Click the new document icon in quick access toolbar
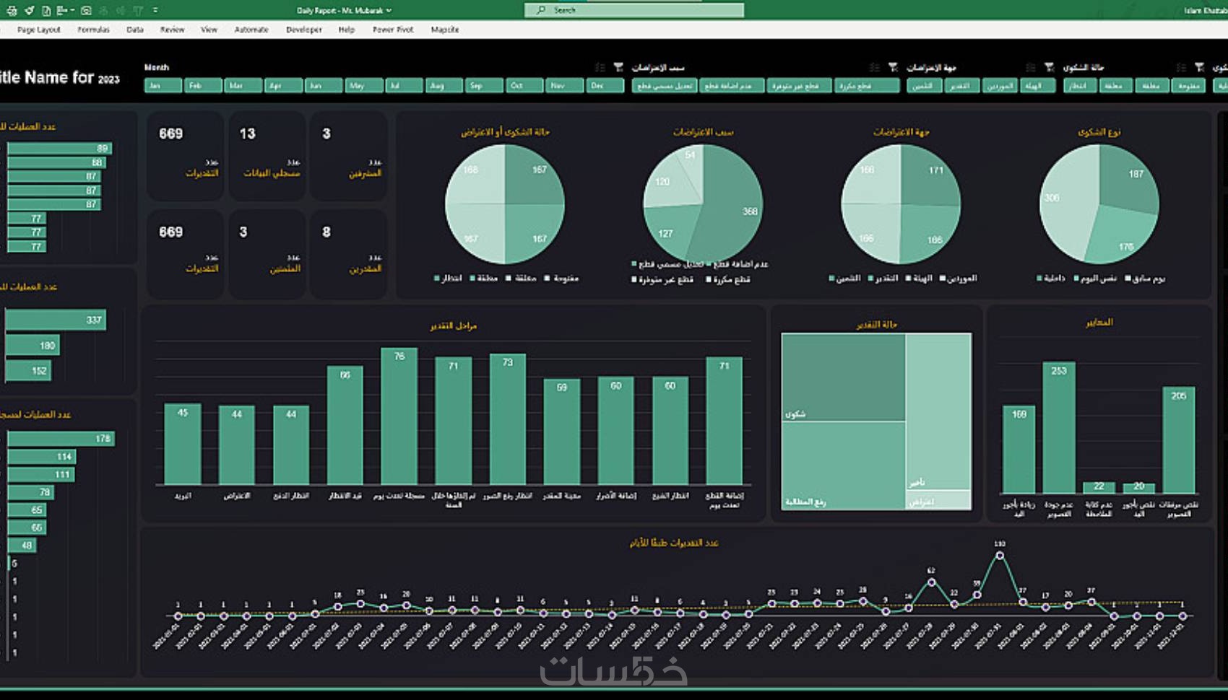1228x700 pixels. point(46,11)
